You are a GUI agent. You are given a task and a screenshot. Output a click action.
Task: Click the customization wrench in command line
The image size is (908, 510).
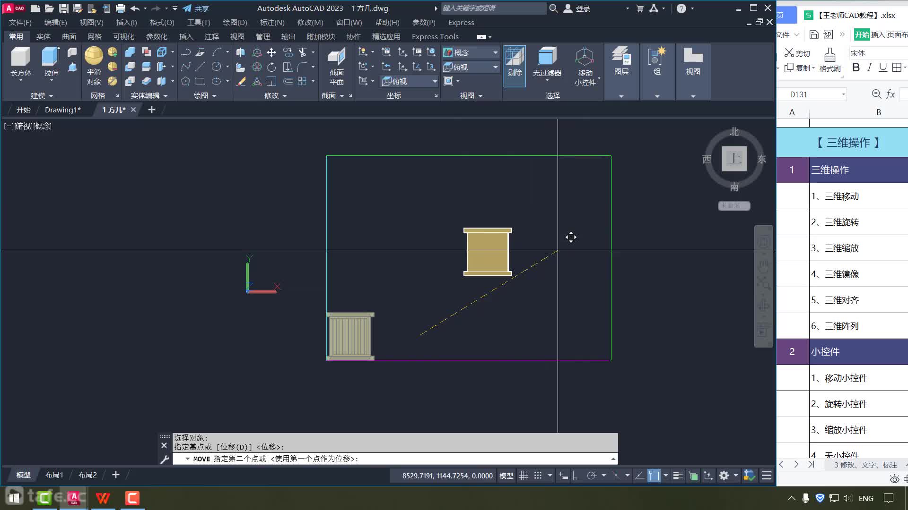pos(165,459)
